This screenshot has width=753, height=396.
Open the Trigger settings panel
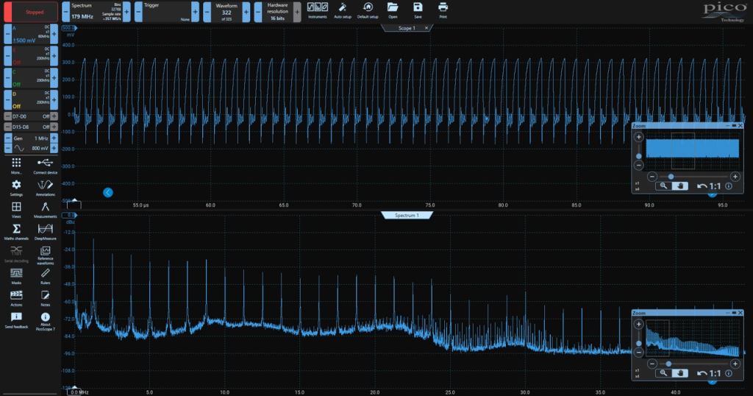pyautogui.click(x=167, y=12)
